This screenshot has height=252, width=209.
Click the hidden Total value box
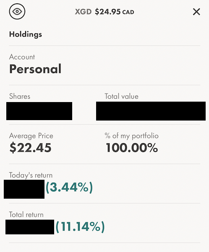click(151, 111)
